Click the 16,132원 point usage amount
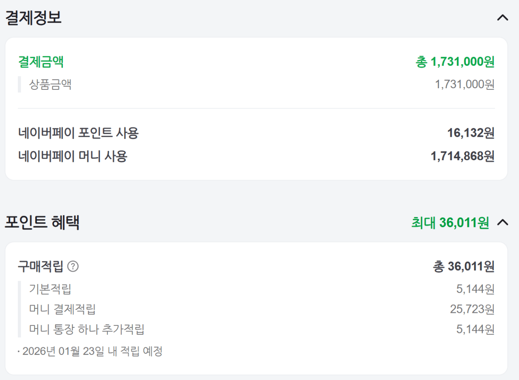This screenshot has height=380, width=519. [x=471, y=133]
